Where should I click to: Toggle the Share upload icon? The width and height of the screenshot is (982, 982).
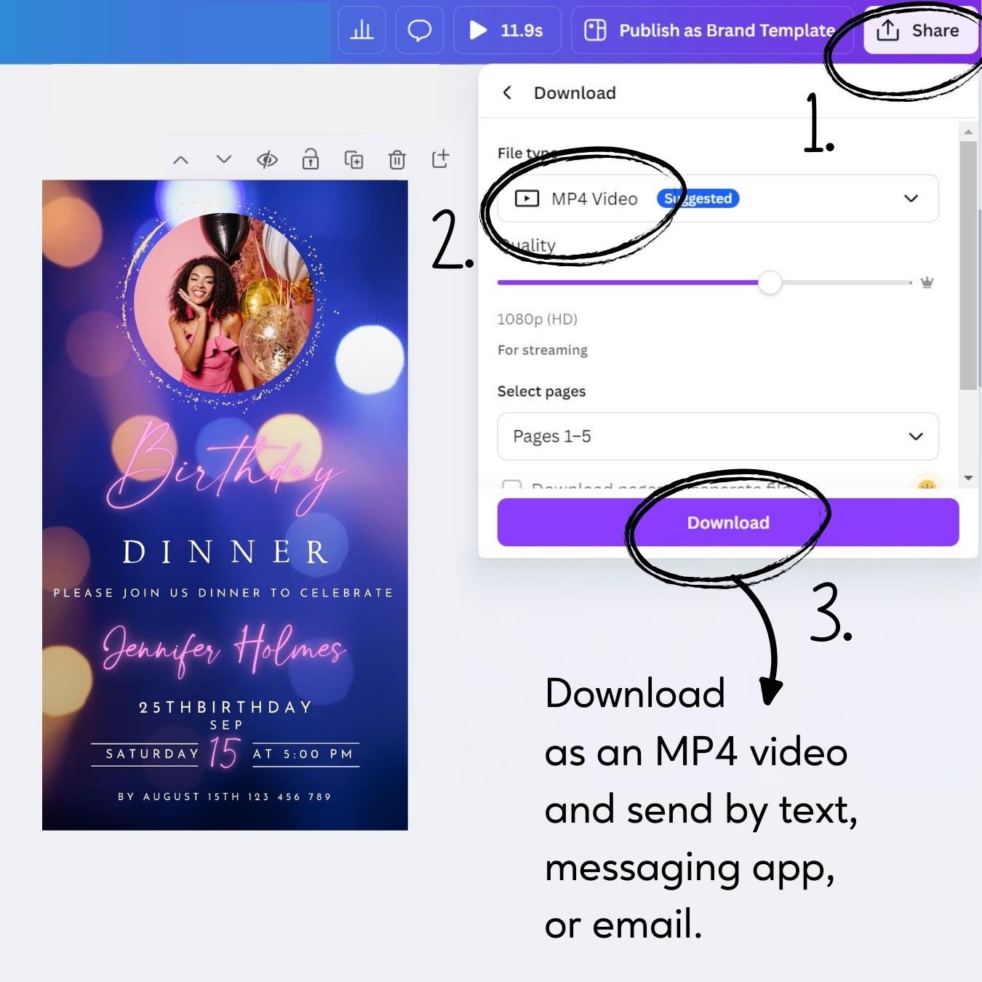[x=888, y=31]
